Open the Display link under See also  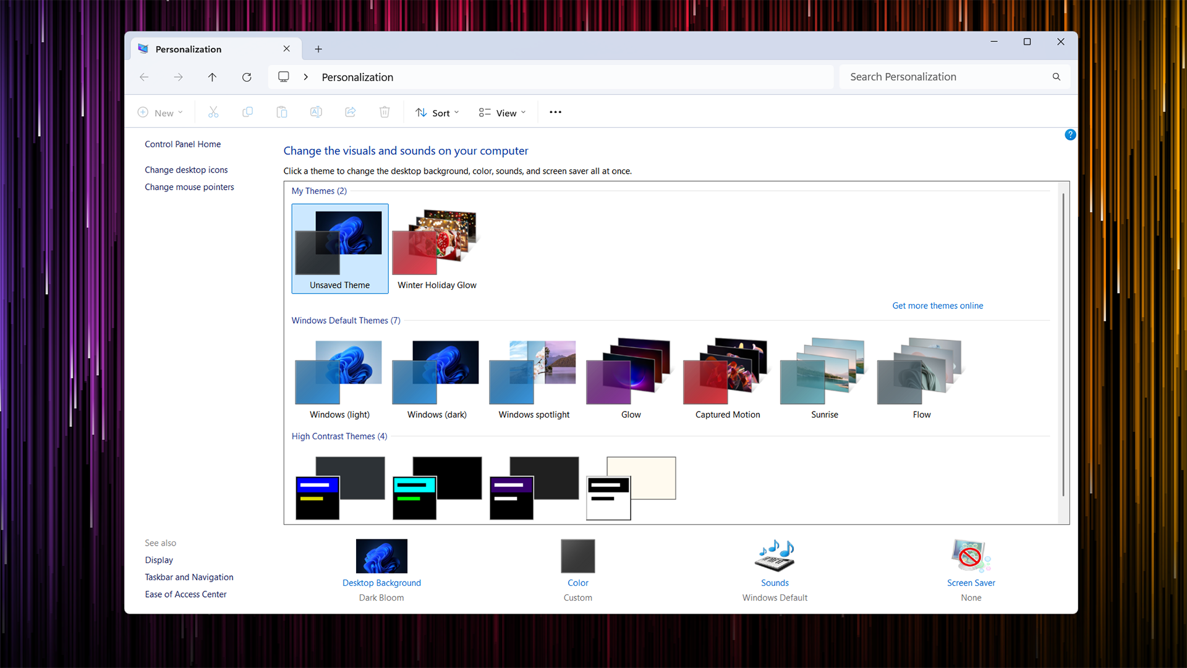pyautogui.click(x=159, y=560)
